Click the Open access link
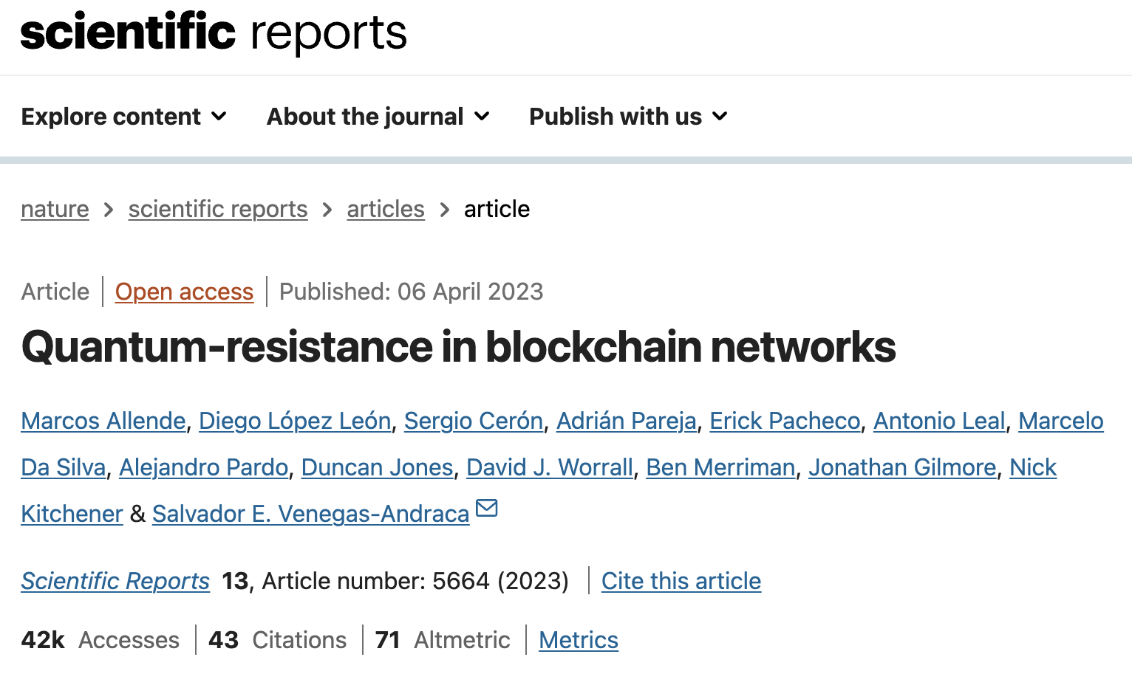 pos(184,292)
